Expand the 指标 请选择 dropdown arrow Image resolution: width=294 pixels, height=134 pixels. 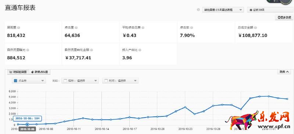96,81
